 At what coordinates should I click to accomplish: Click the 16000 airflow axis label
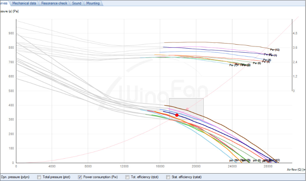[x=160, y=166]
